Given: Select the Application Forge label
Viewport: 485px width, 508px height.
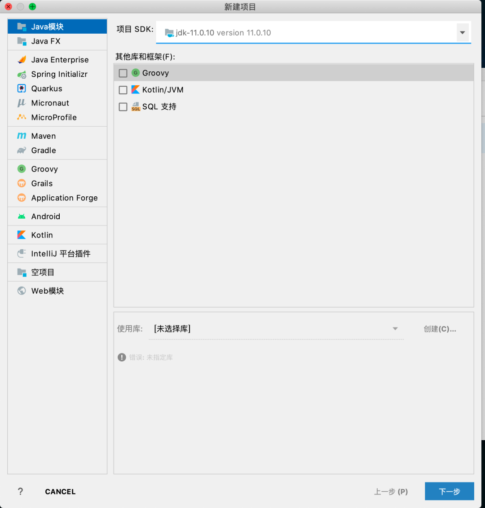Looking at the screenshot, I should [x=65, y=198].
